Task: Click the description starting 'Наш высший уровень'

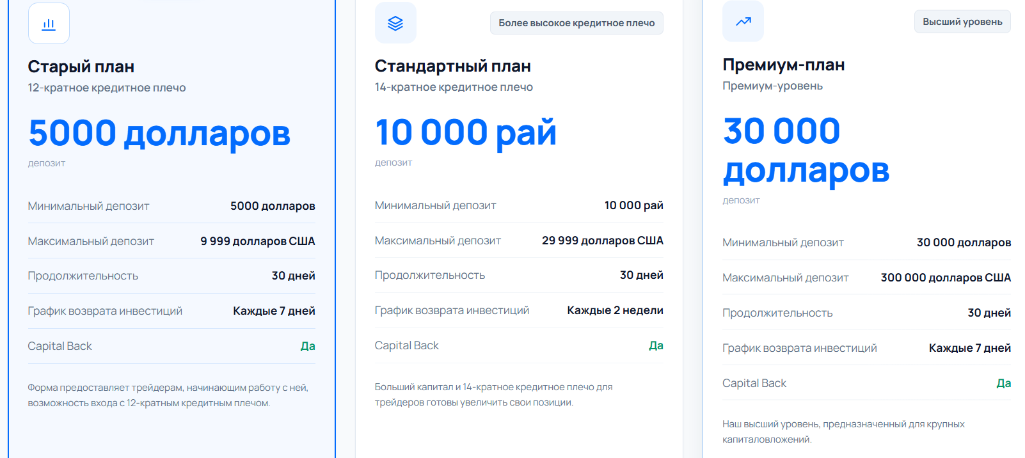Action: click(x=843, y=432)
